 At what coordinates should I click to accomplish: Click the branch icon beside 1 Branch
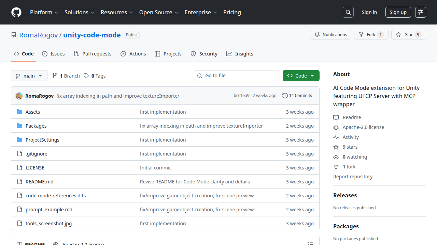click(55, 76)
